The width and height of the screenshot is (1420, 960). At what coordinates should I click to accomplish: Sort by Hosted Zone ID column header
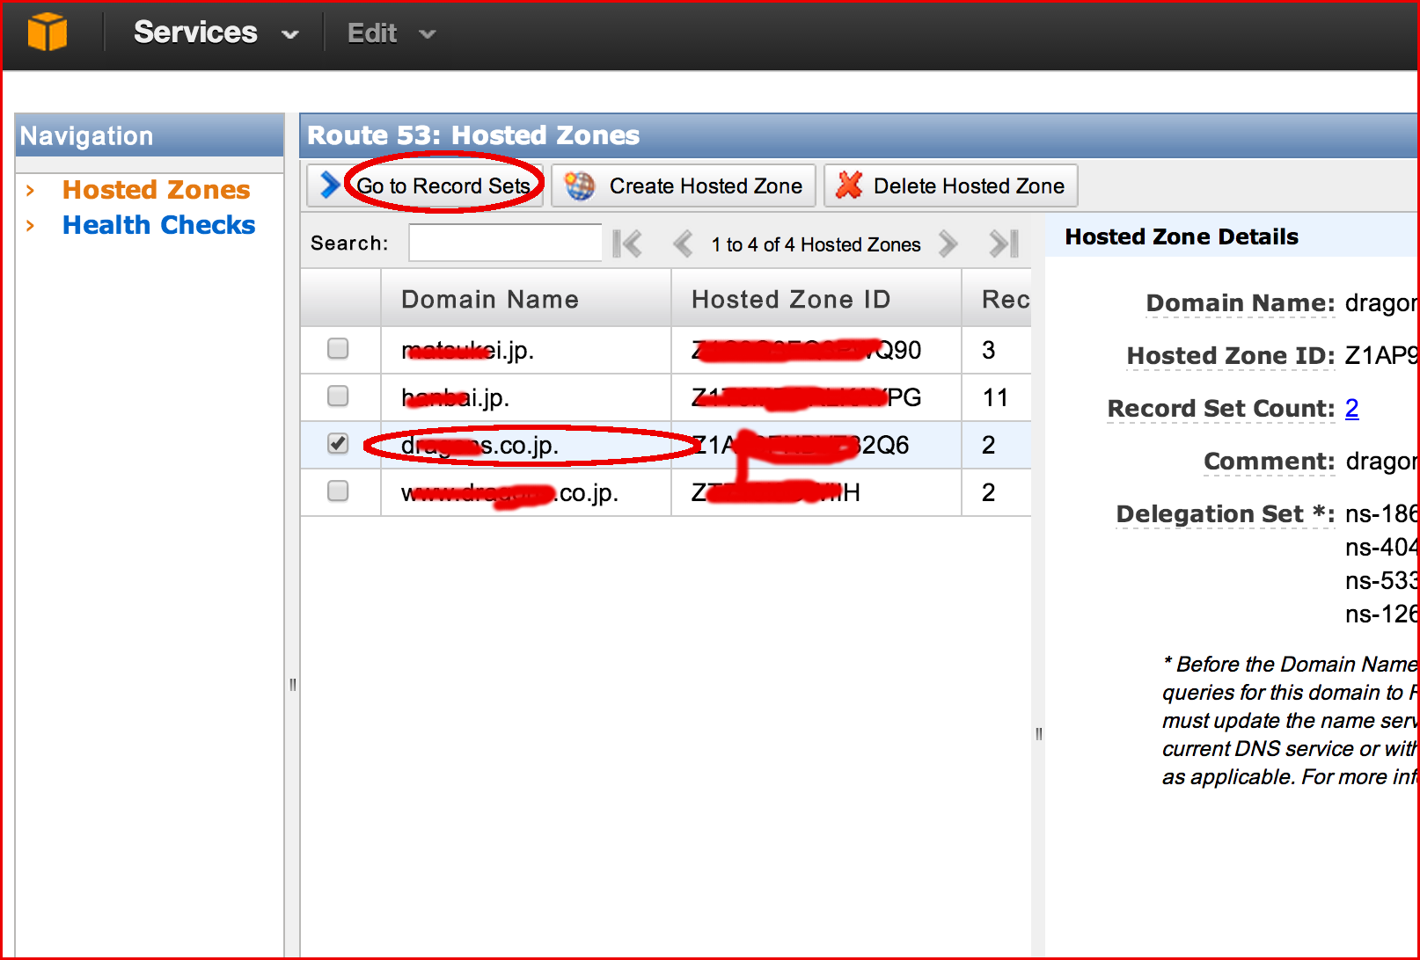click(816, 299)
